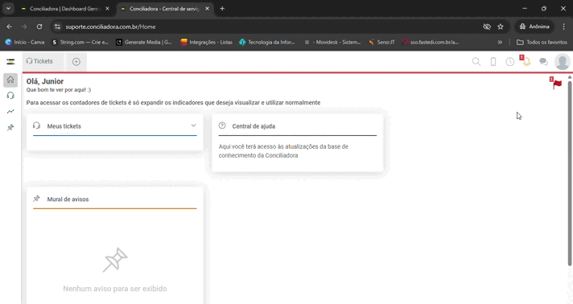The width and height of the screenshot is (573, 304).
Task: Go to Home in the left sidebar
Action: 10,80
